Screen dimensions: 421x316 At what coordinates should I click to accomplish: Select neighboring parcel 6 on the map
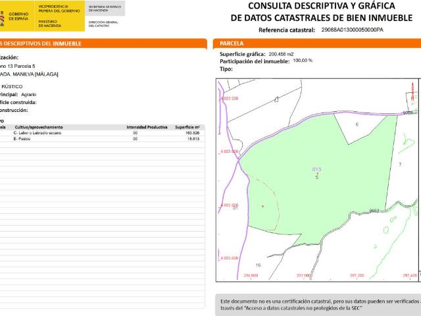pyautogui.click(x=357, y=124)
